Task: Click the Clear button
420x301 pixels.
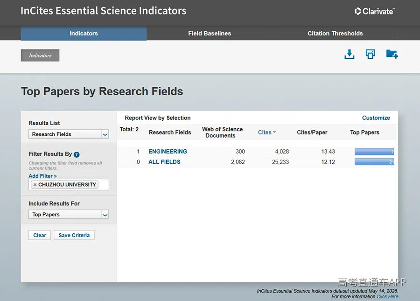Action: click(40, 235)
